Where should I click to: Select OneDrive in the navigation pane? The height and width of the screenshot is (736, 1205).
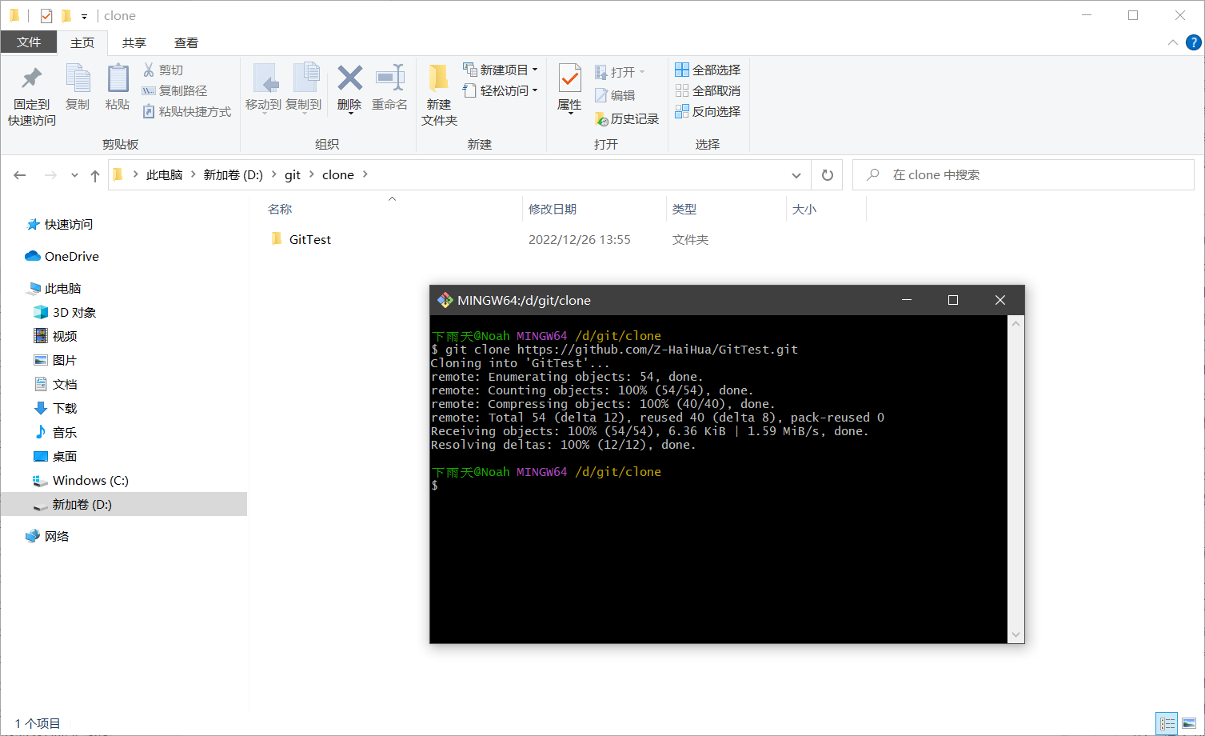72,257
